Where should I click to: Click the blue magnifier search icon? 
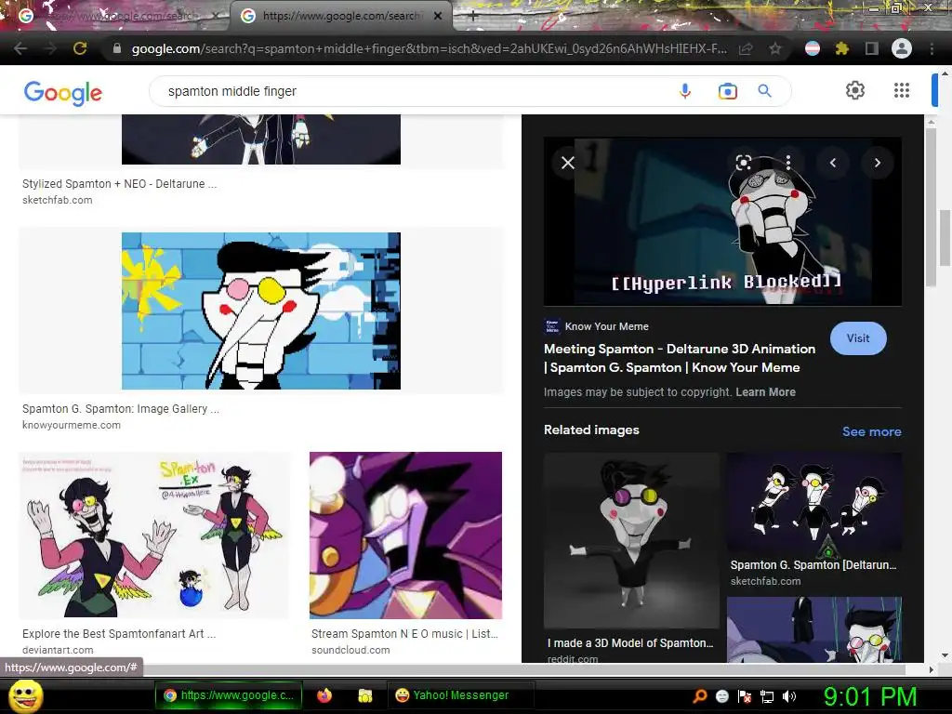[764, 91]
